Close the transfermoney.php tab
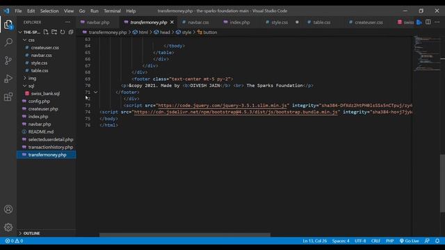This screenshot has width=445, height=250. click(172, 22)
